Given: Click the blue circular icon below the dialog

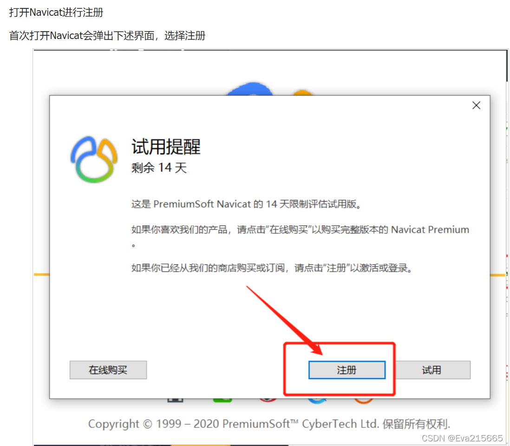Looking at the screenshot, I should tap(317, 401).
